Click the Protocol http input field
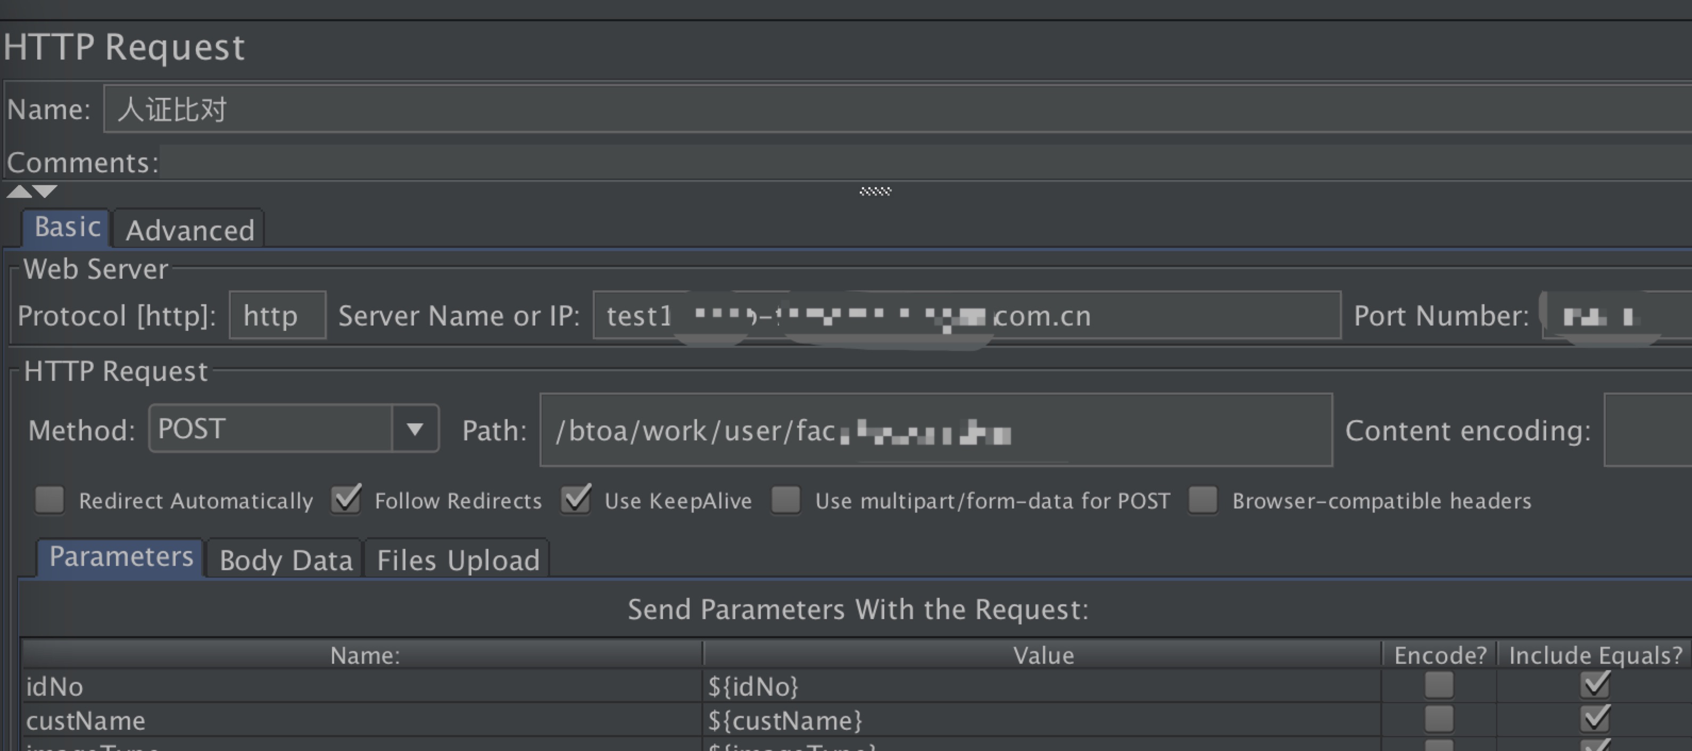Viewport: 1692px width, 751px height. coord(277,316)
